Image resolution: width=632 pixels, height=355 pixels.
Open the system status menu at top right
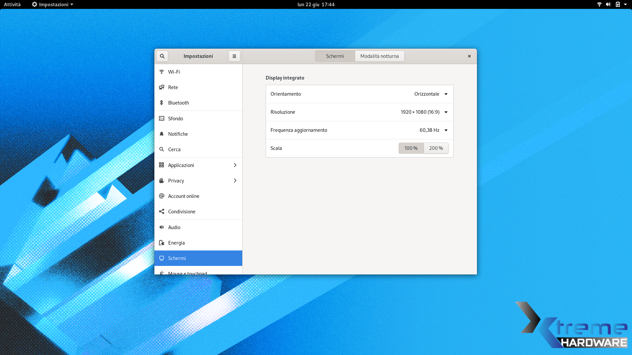point(612,4)
